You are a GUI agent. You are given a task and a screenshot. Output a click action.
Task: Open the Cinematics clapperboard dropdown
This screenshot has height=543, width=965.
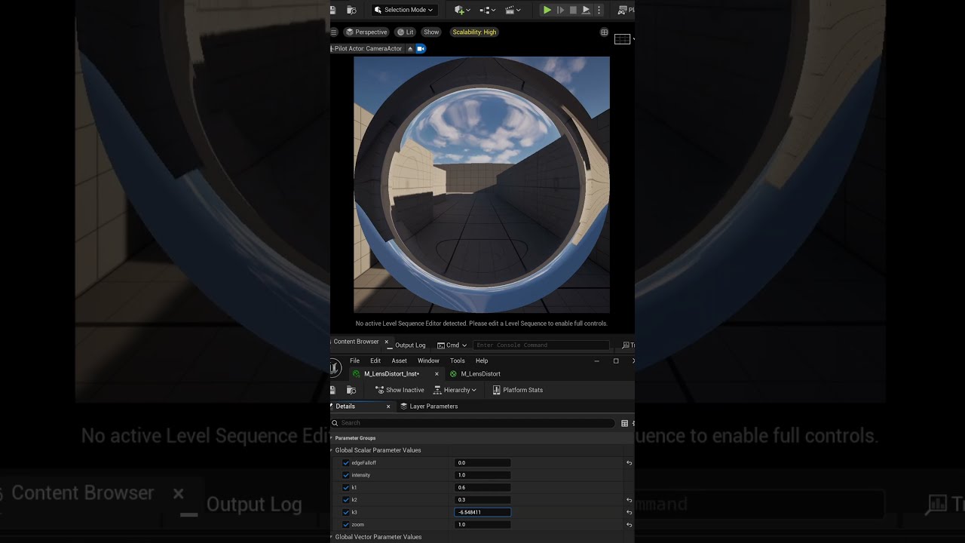513,10
